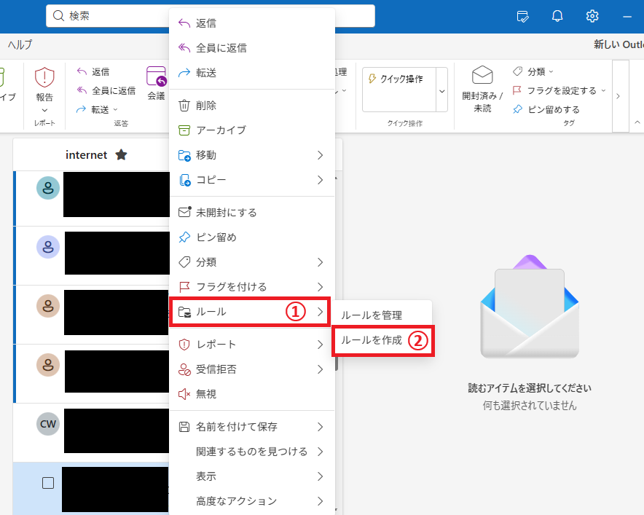Open Outlook settings with the gear icon

(x=592, y=15)
